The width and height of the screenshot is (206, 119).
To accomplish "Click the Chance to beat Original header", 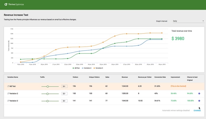I will [x=192, y=79].
